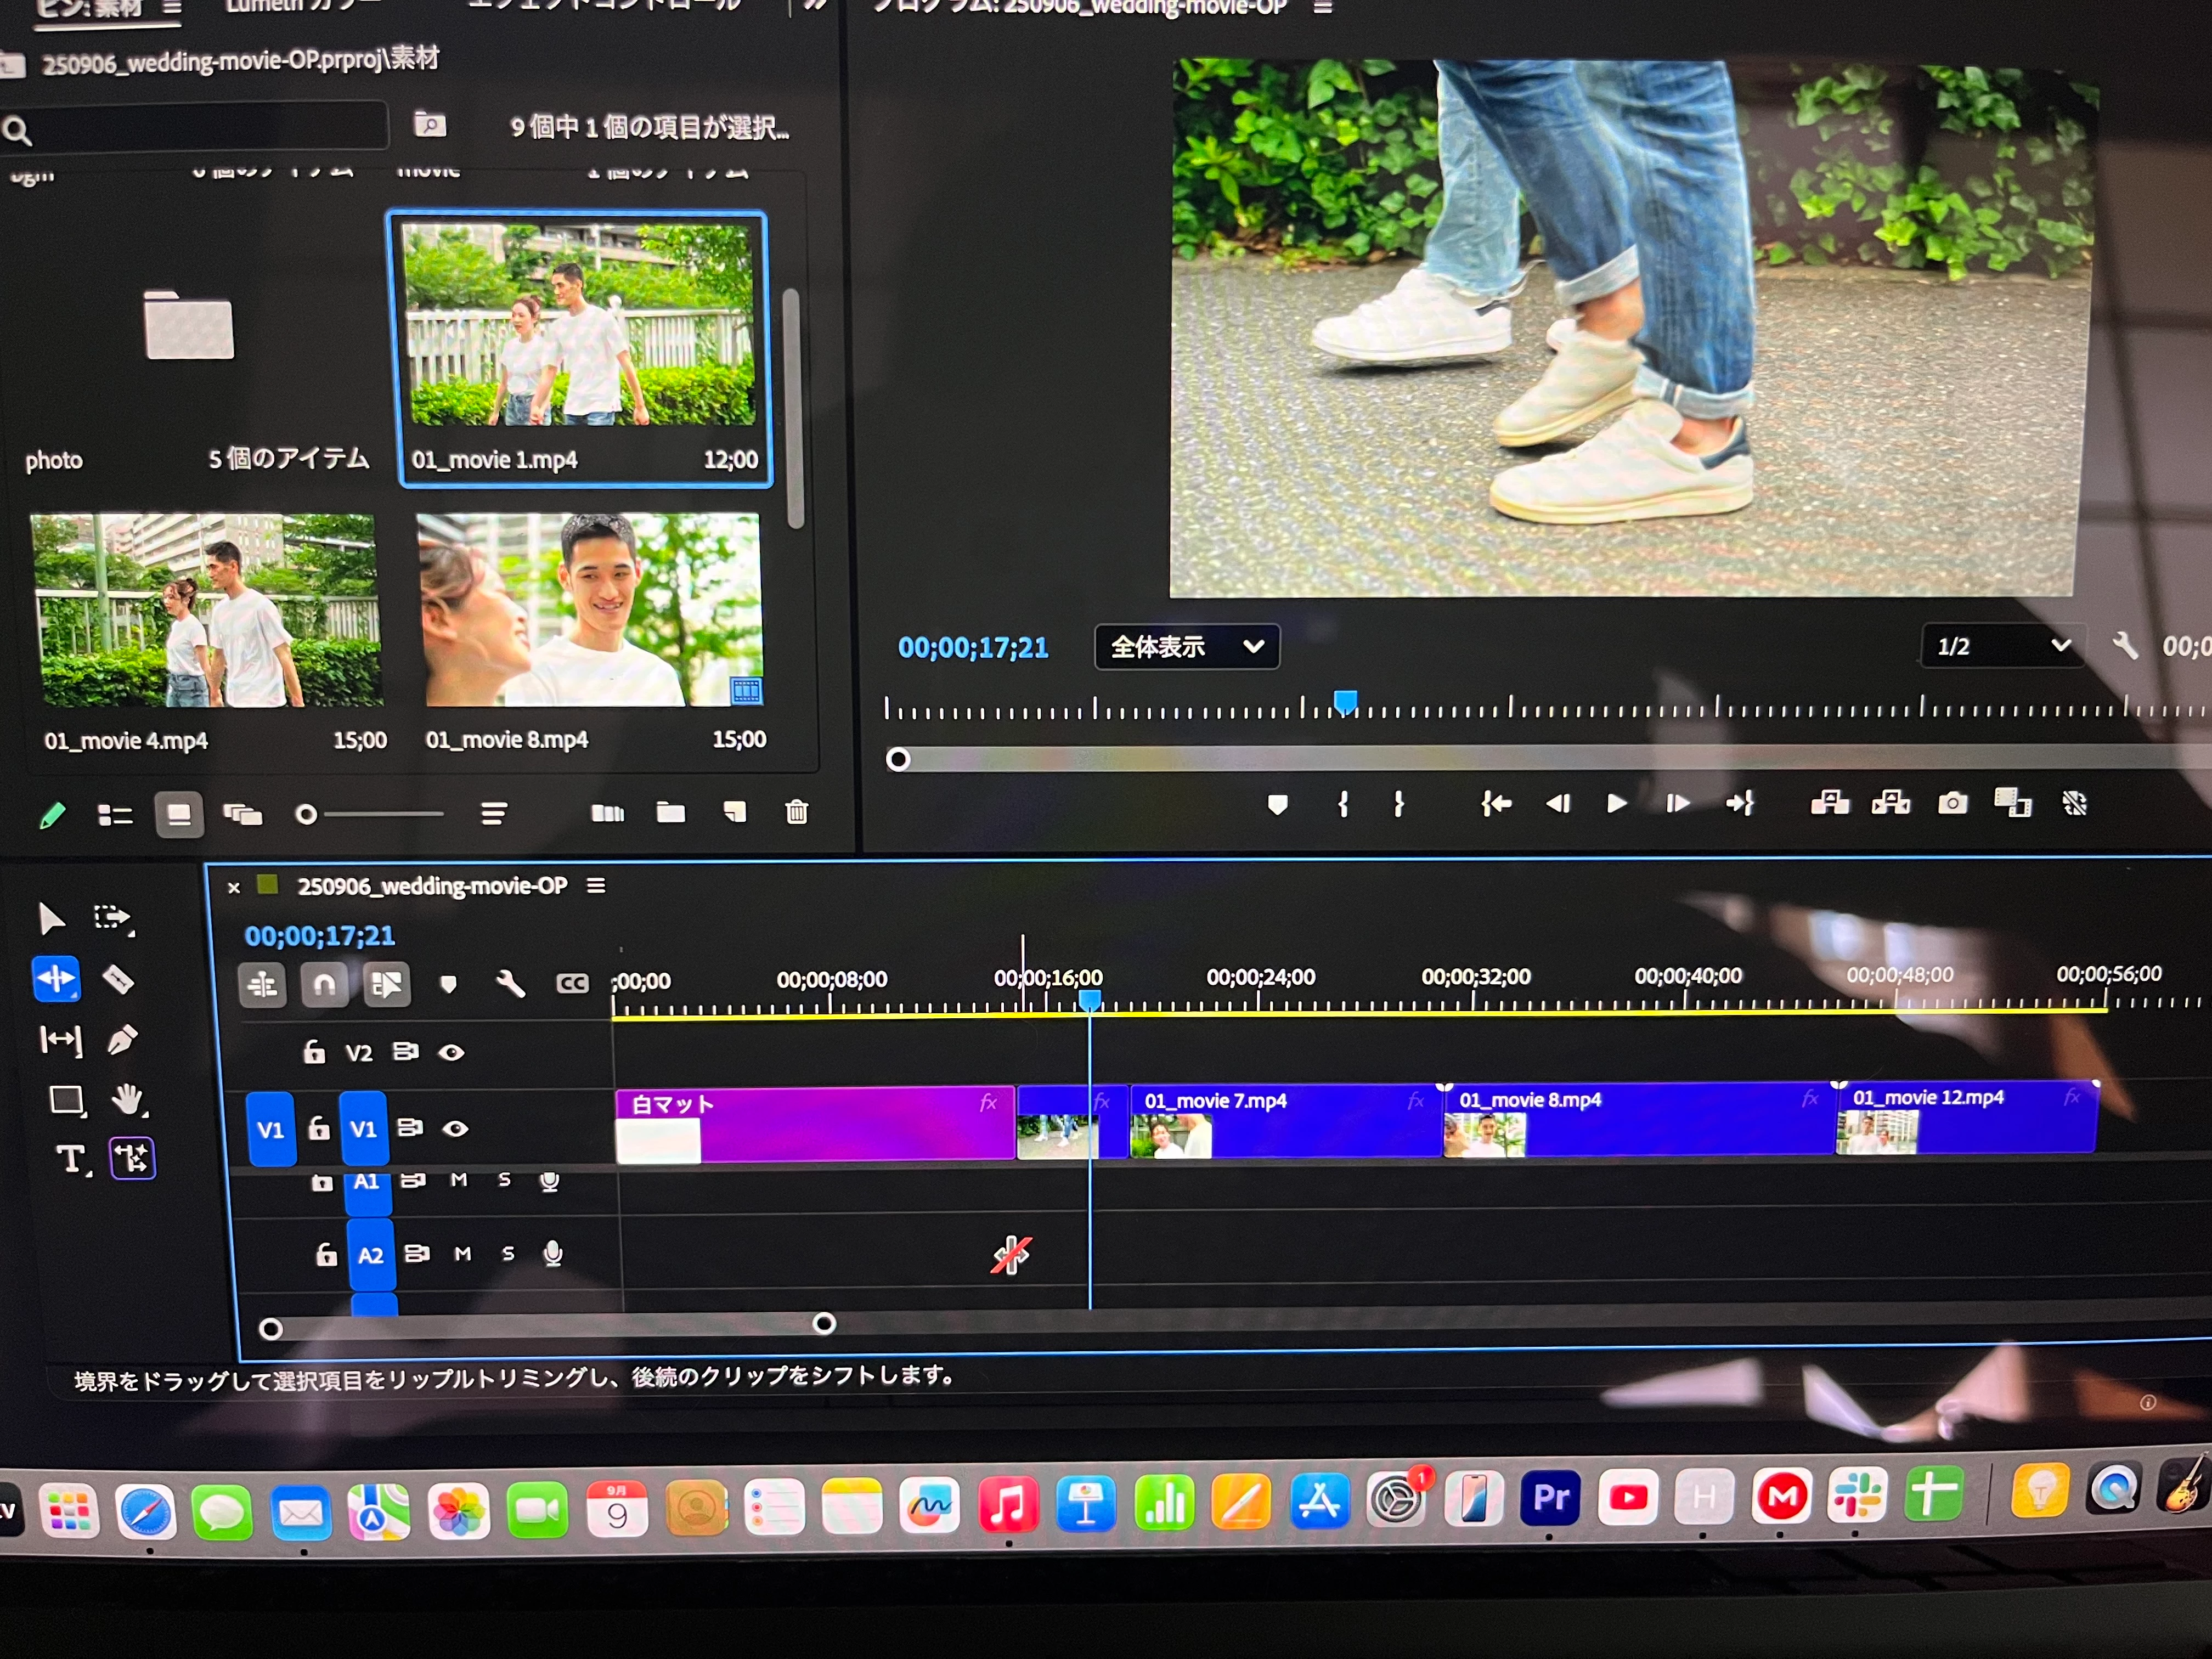Select the Hand tool
The height and width of the screenshot is (1659, 2212).
tap(127, 1100)
